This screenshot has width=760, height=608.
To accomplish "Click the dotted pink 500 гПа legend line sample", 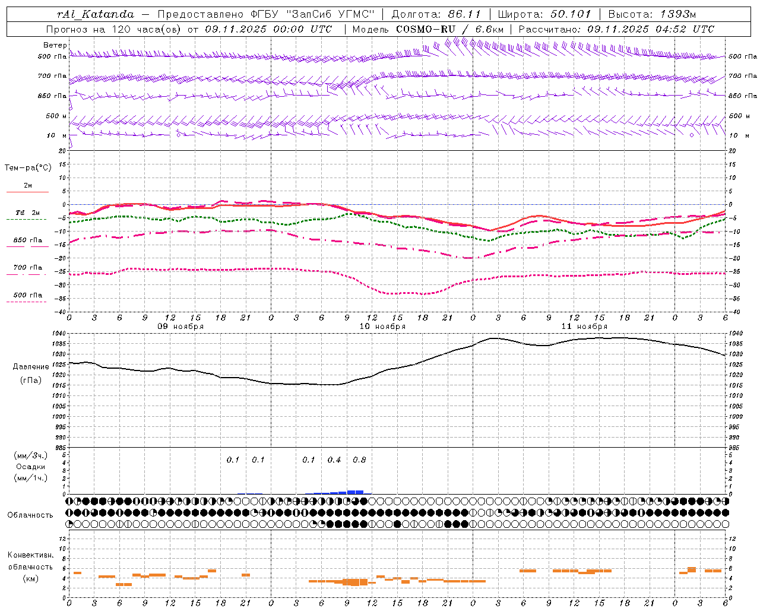I will coord(27,302).
